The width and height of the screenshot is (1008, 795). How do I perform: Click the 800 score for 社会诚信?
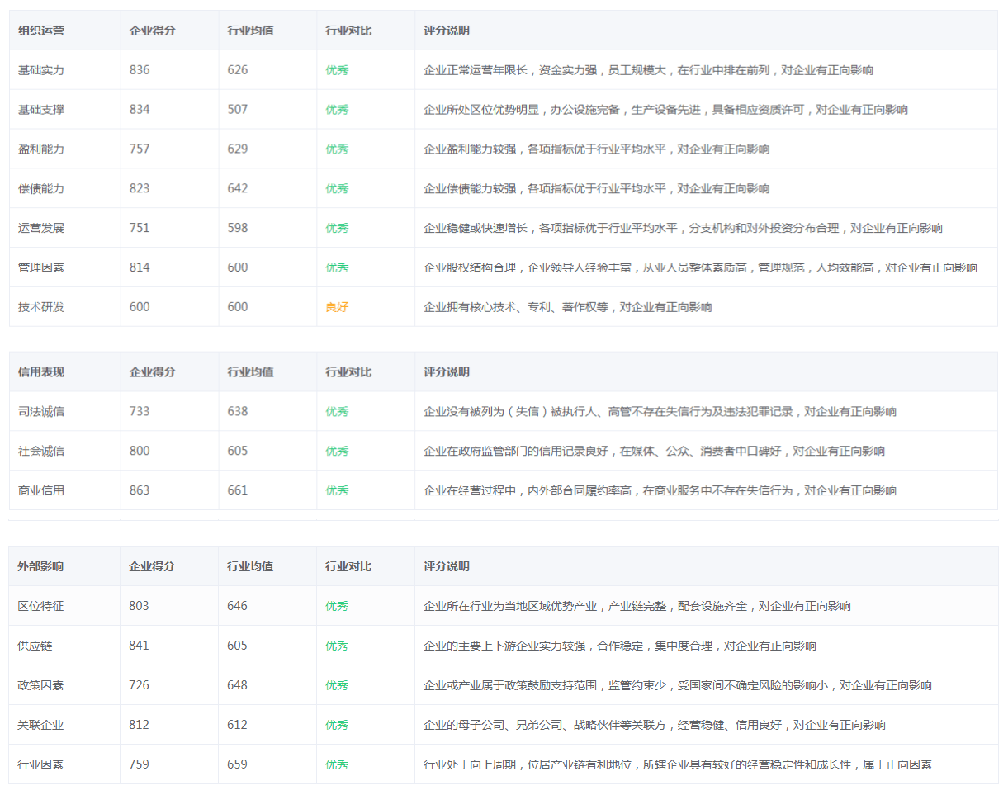point(140,452)
